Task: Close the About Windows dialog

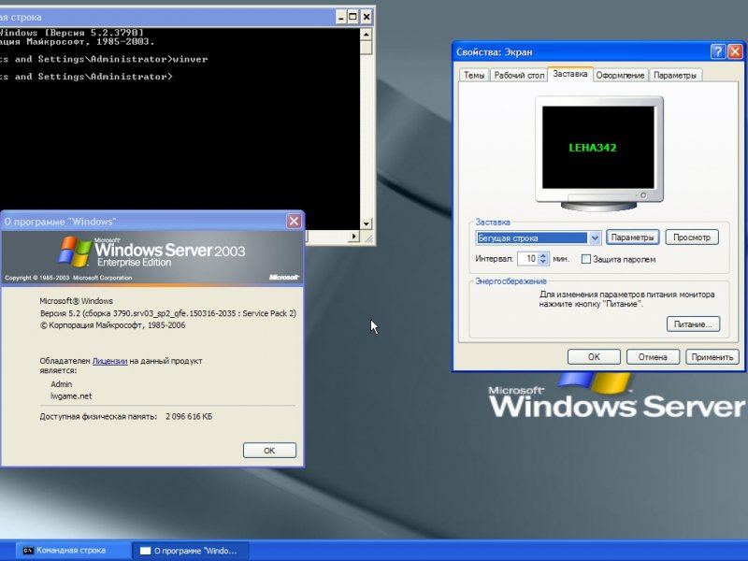Action: [x=294, y=221]
